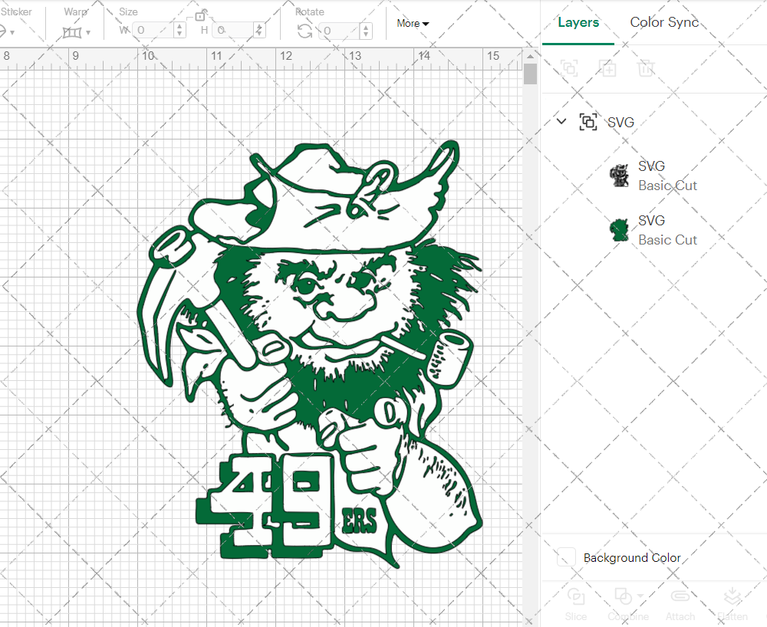Toggle the size lock aspect ratio icon
The height and width of the screenshot is (627, 767).
click(x=201, y=15)
